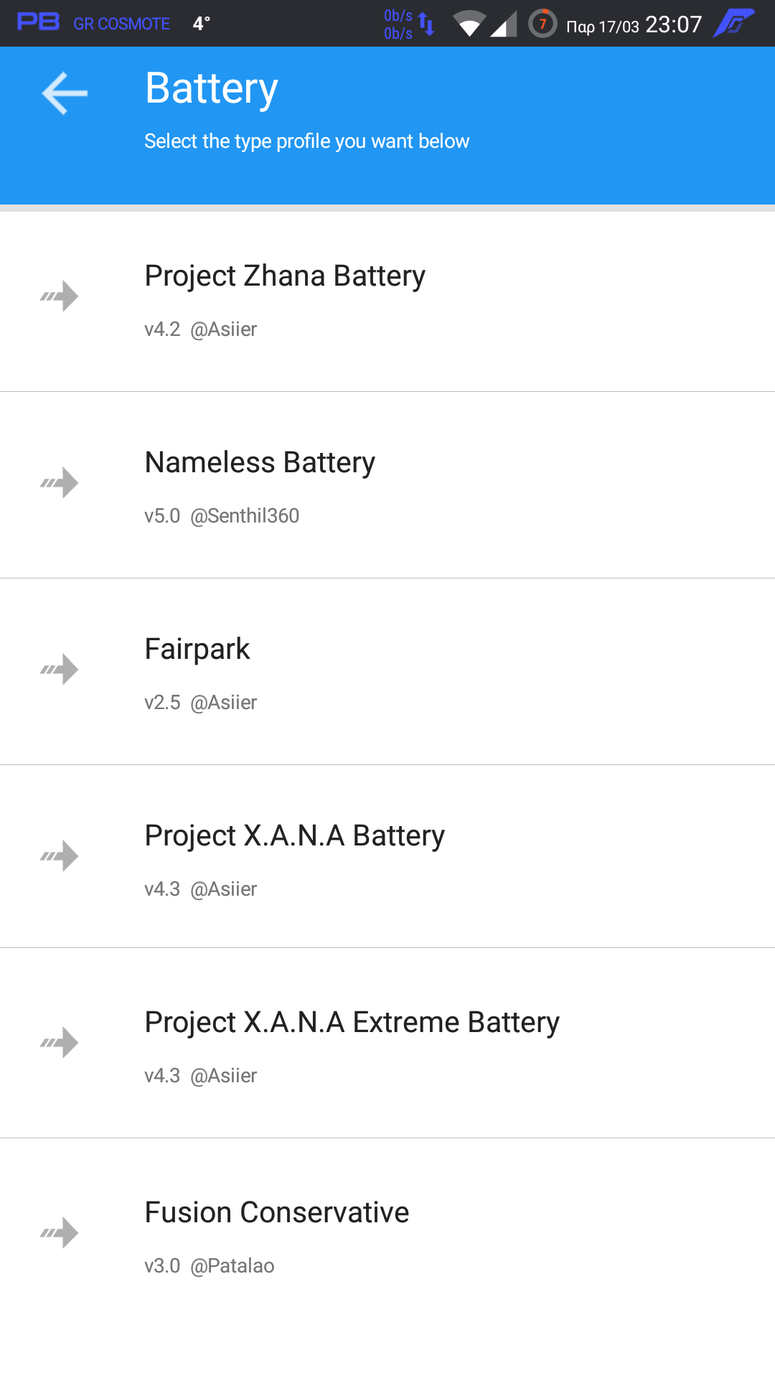The height and width of the screenshot is (1378, 775).
Task: Tap the back arrow in Battery header
Action: tap(65, 93)
